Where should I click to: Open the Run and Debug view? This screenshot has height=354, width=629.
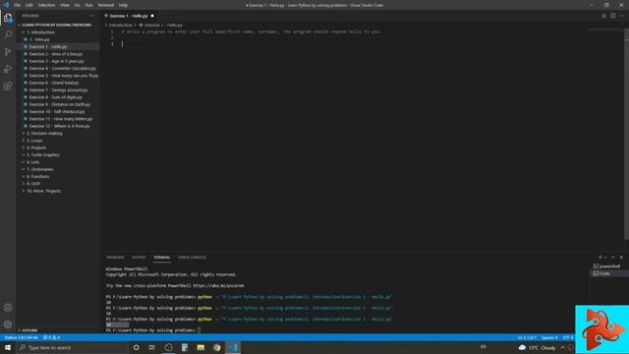click(x=8, y=69)
